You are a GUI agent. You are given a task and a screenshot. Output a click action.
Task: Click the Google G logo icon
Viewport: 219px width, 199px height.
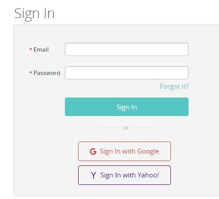pos(93,151)
